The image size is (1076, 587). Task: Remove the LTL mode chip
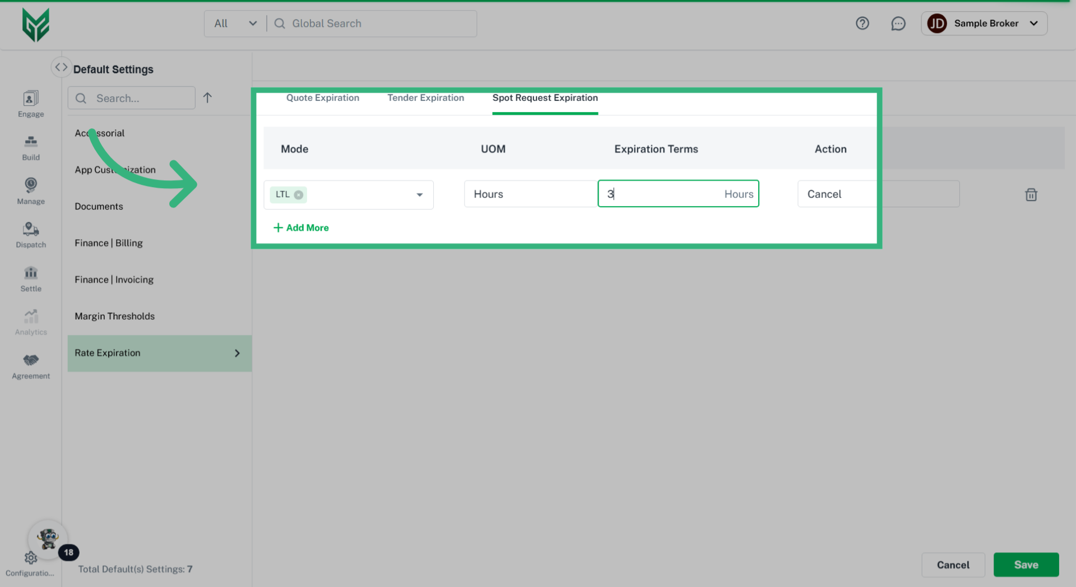coord(298,194)
